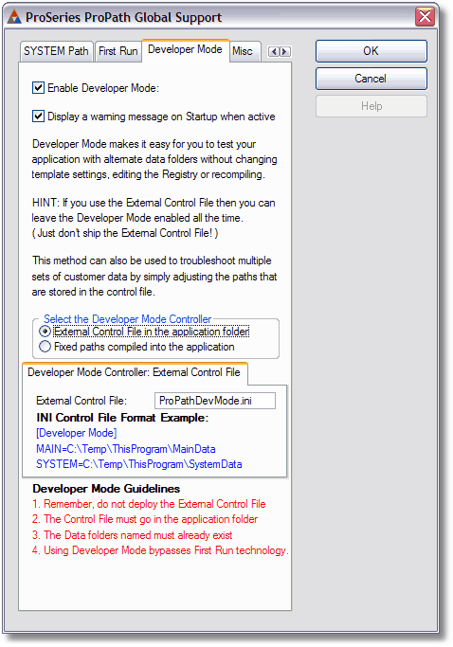Switch to the Misc tab

tap(245, 51)
